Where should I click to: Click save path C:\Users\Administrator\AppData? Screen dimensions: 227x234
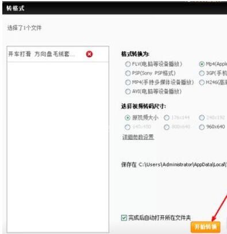182,165
